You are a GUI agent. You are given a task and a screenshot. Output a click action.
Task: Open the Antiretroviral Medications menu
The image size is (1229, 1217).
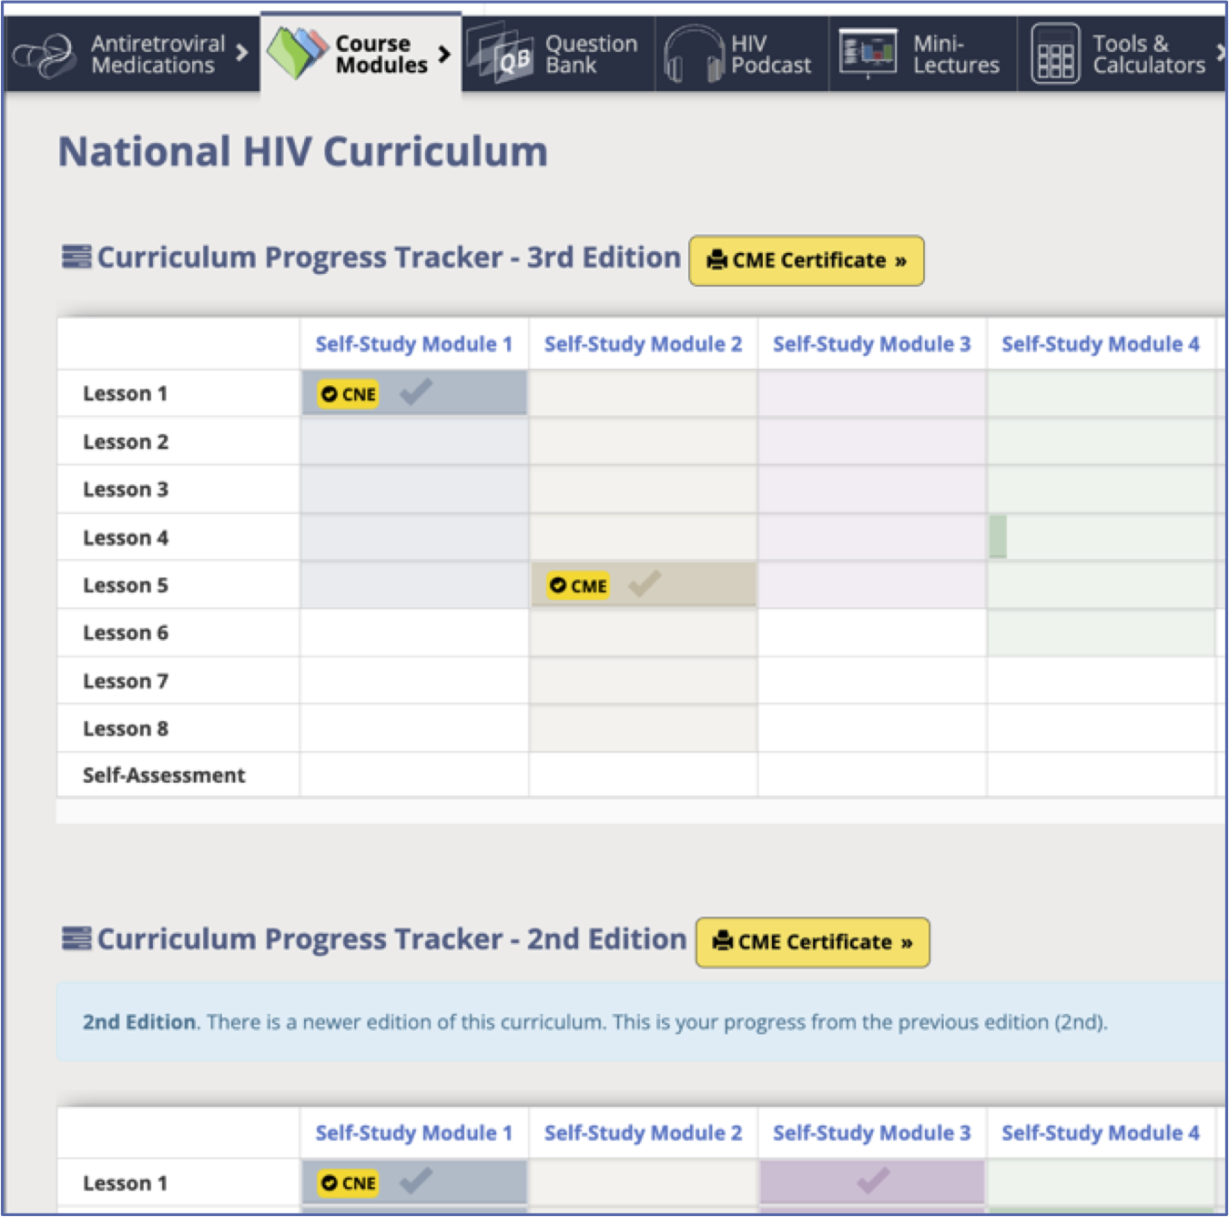(132, 54)
